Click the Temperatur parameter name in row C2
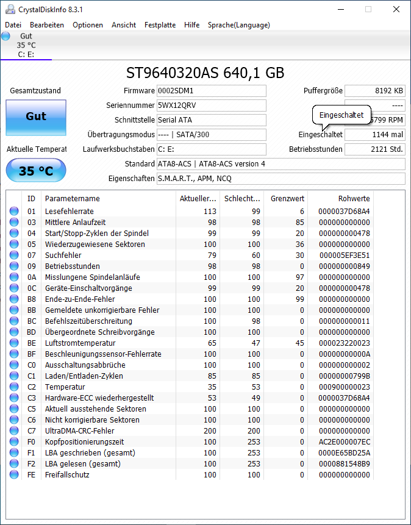Viewport: 411px width, 525px height. coord(65,387)
